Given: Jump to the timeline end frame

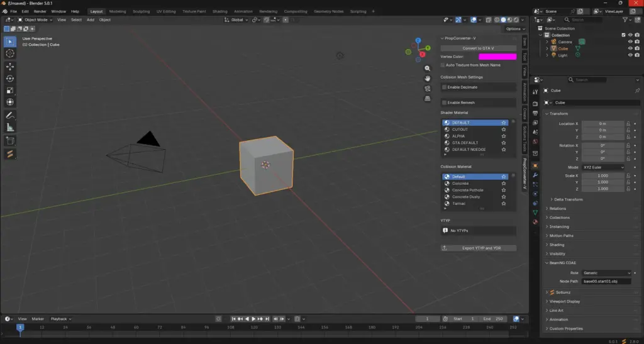Looking at the screenshot, I should (267, 319).
